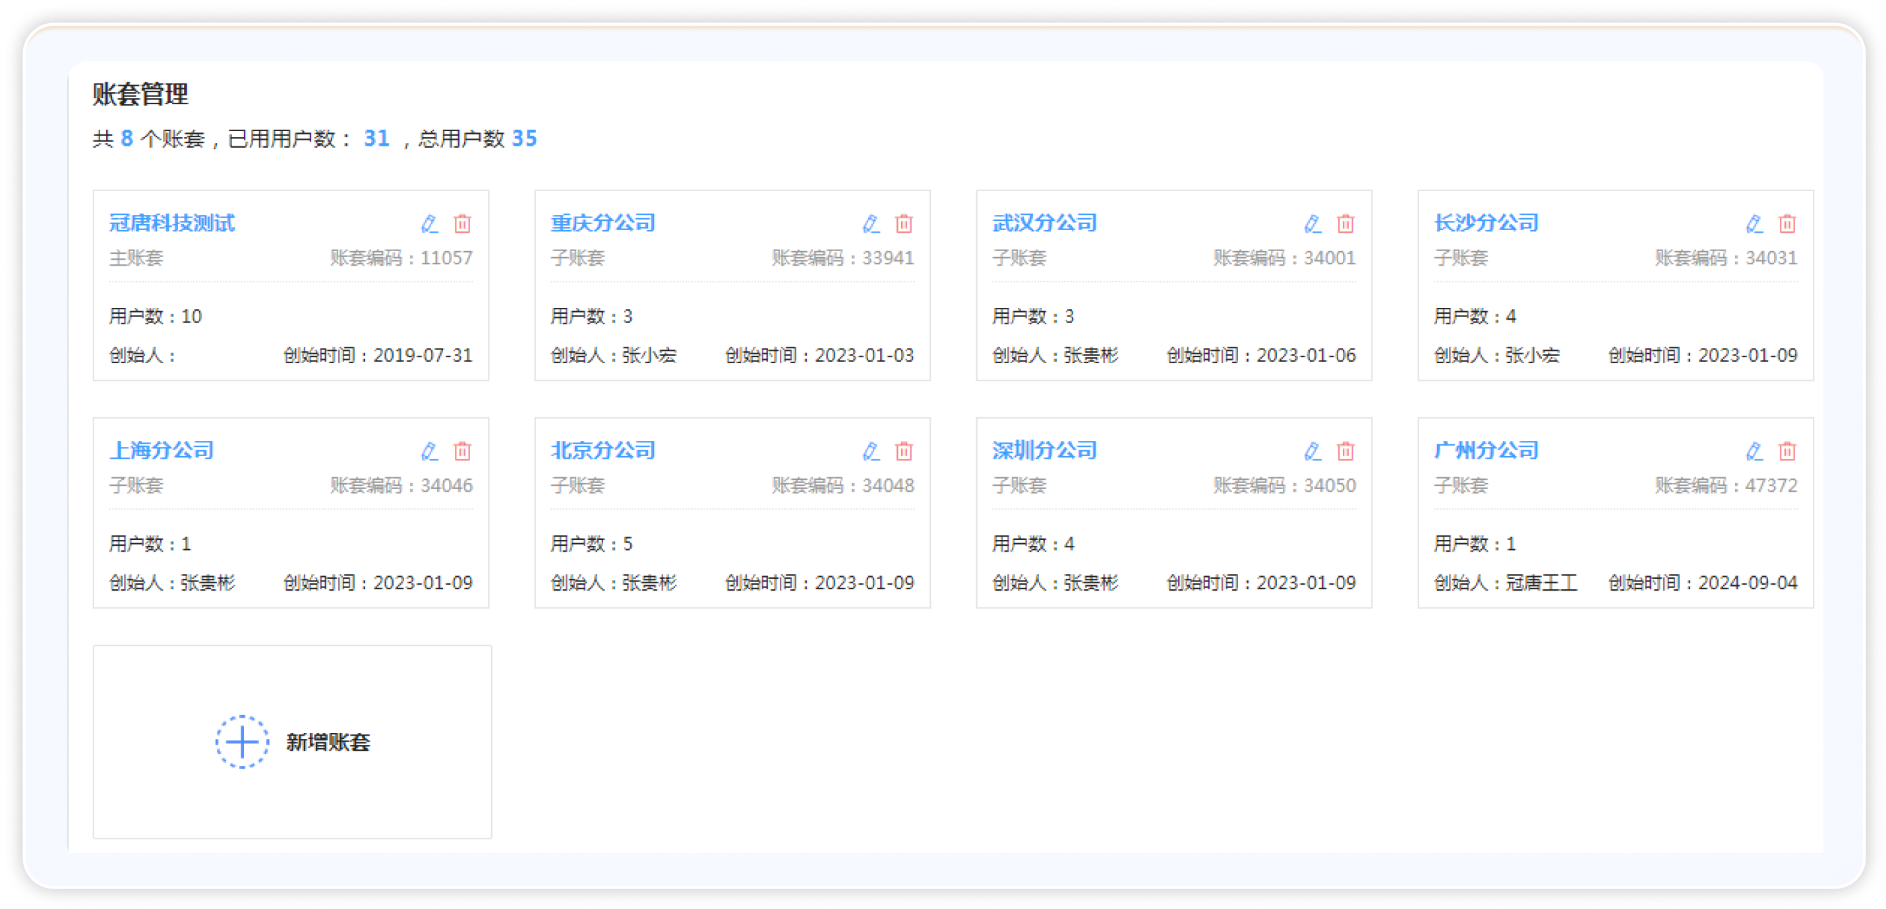Open the 冠唐科技测试 title link
The width and height of the screenshot is (1886, 909).
pos(172,223)
